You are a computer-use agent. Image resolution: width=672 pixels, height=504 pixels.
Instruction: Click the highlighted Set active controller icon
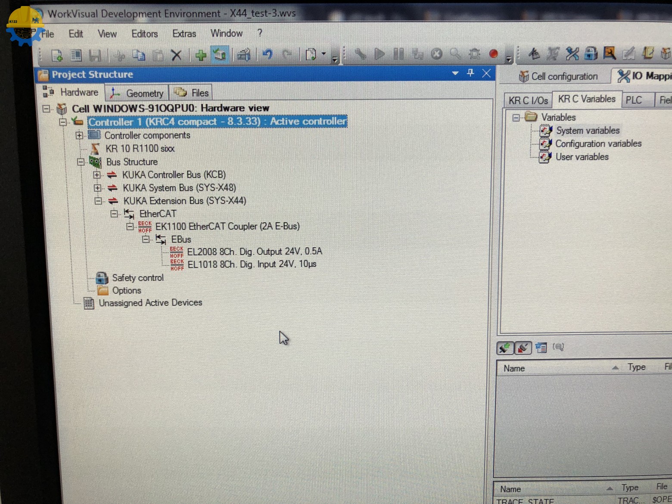(220, 55)
